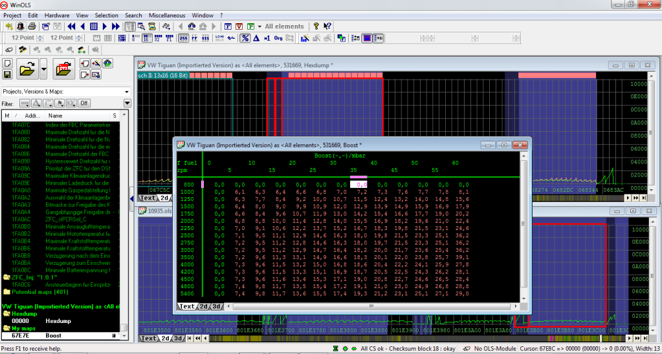Open the Hardware menu
Screen dimensions: 662x354
[57, 15]
